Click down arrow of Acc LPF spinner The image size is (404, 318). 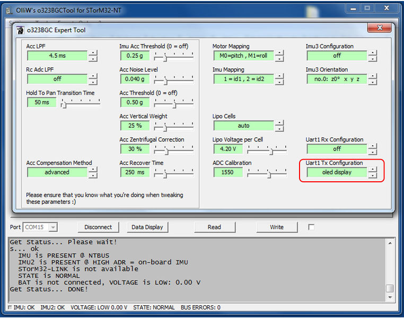(x=93, y=59)
